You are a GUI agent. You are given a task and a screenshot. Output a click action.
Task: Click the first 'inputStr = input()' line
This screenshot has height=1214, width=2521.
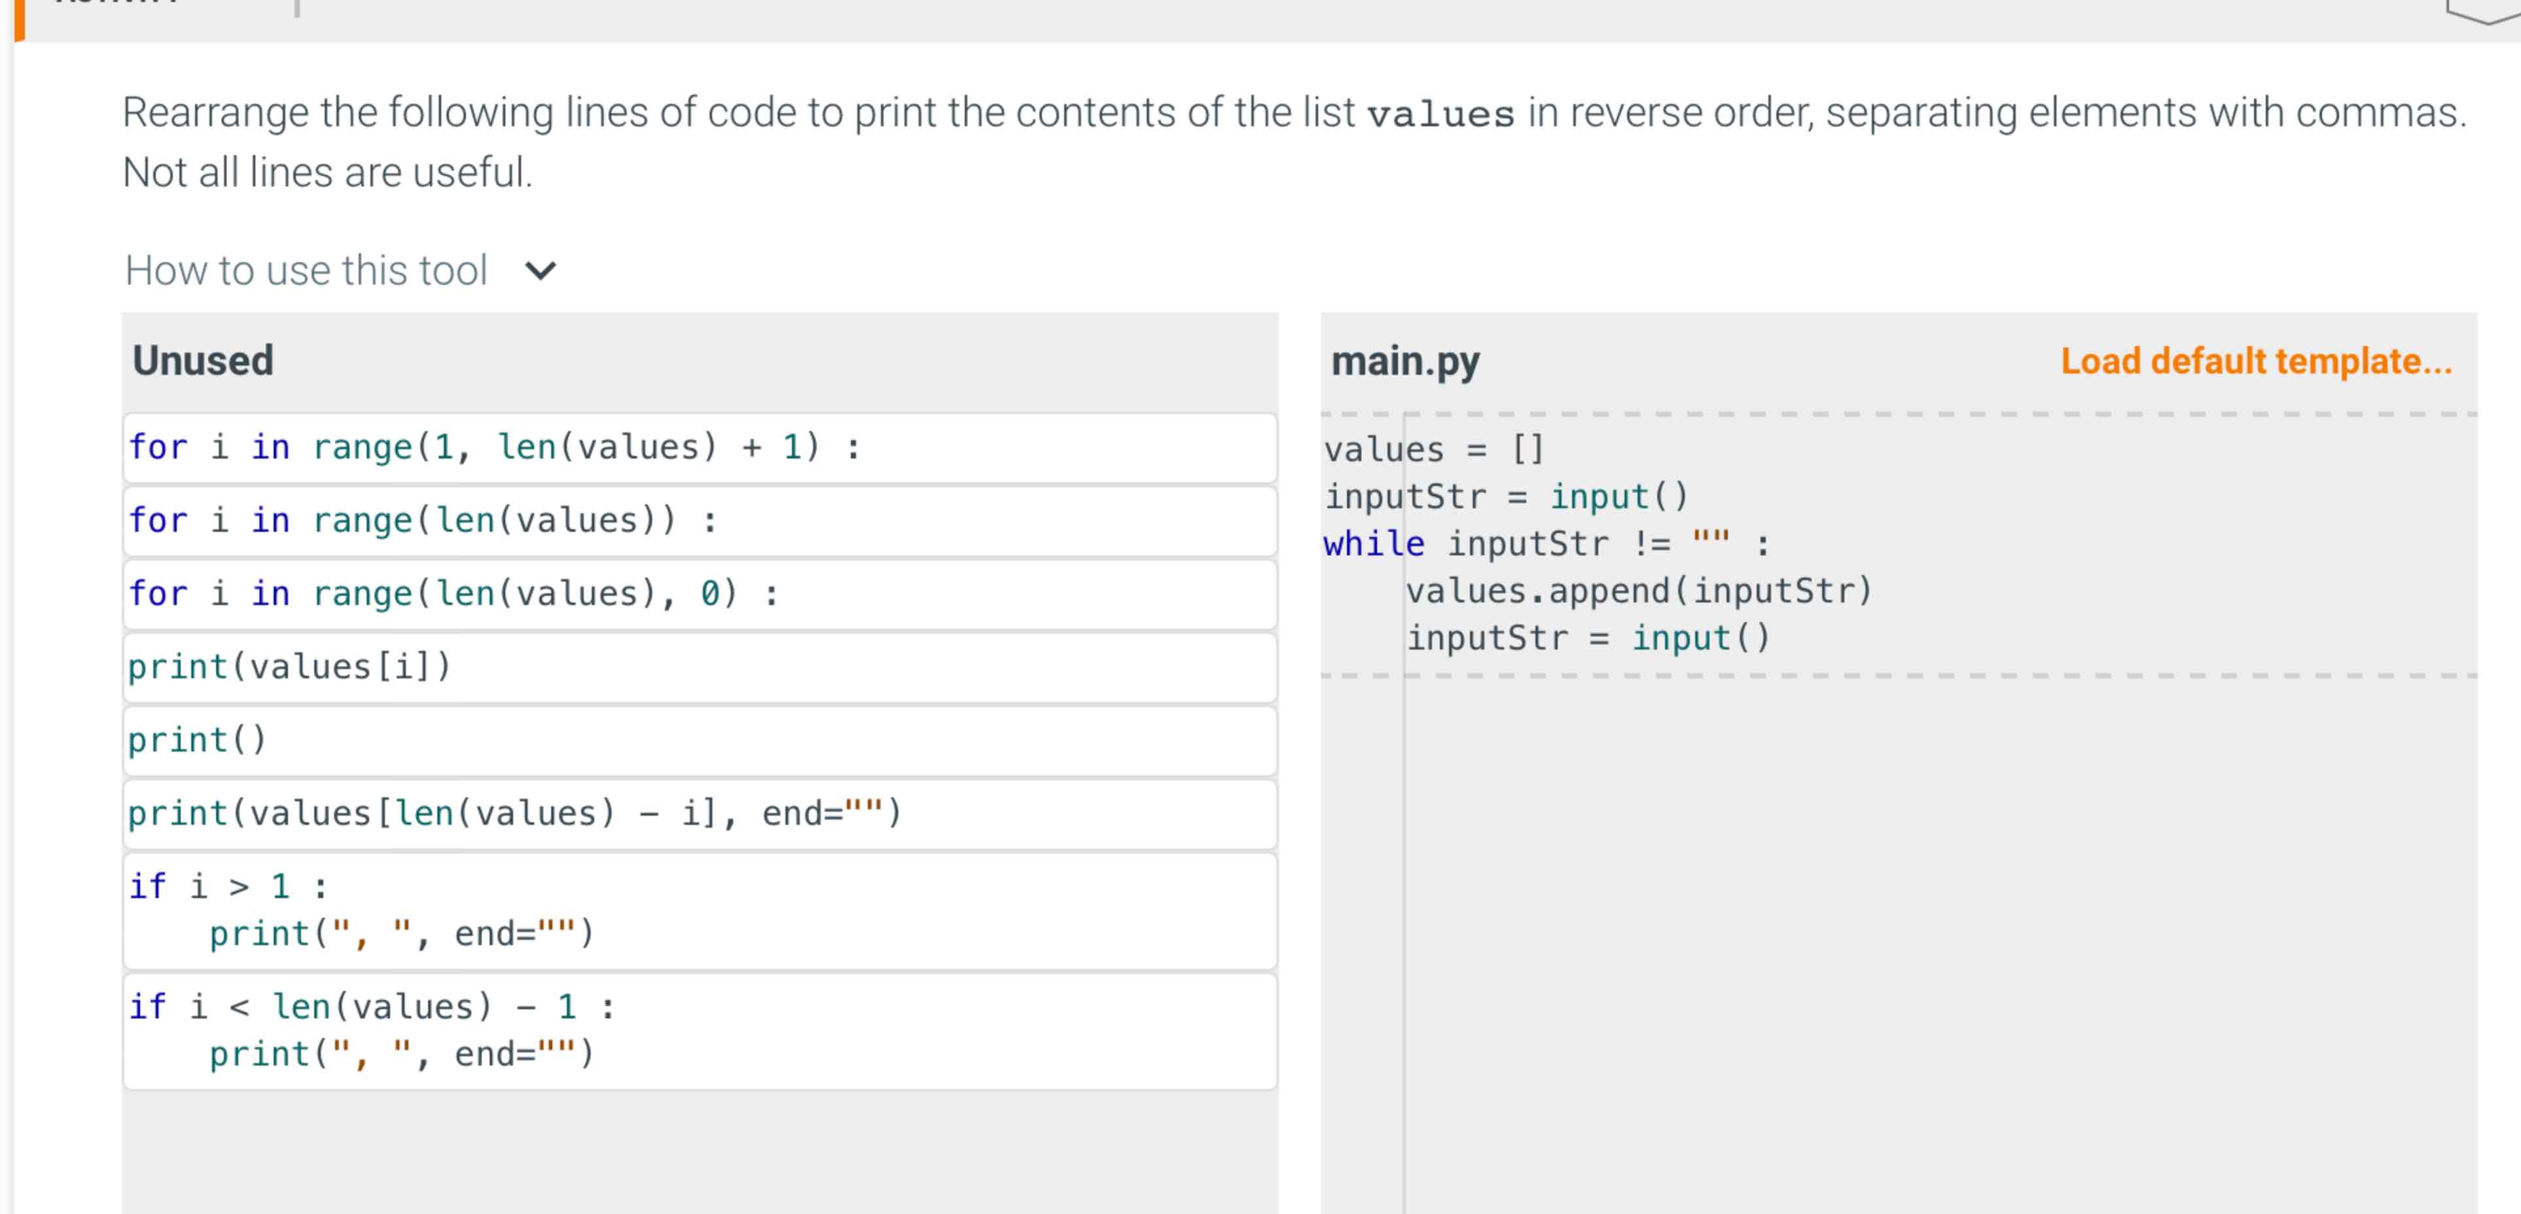(x=1507, y=497)
